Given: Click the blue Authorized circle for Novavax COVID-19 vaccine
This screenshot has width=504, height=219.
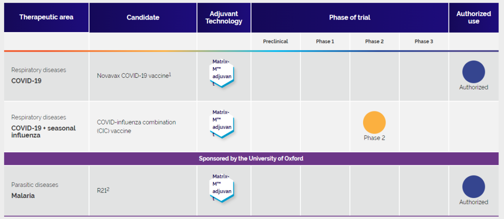Looking at the screenshot, I should pyautogui.click(x=473, y=72).
